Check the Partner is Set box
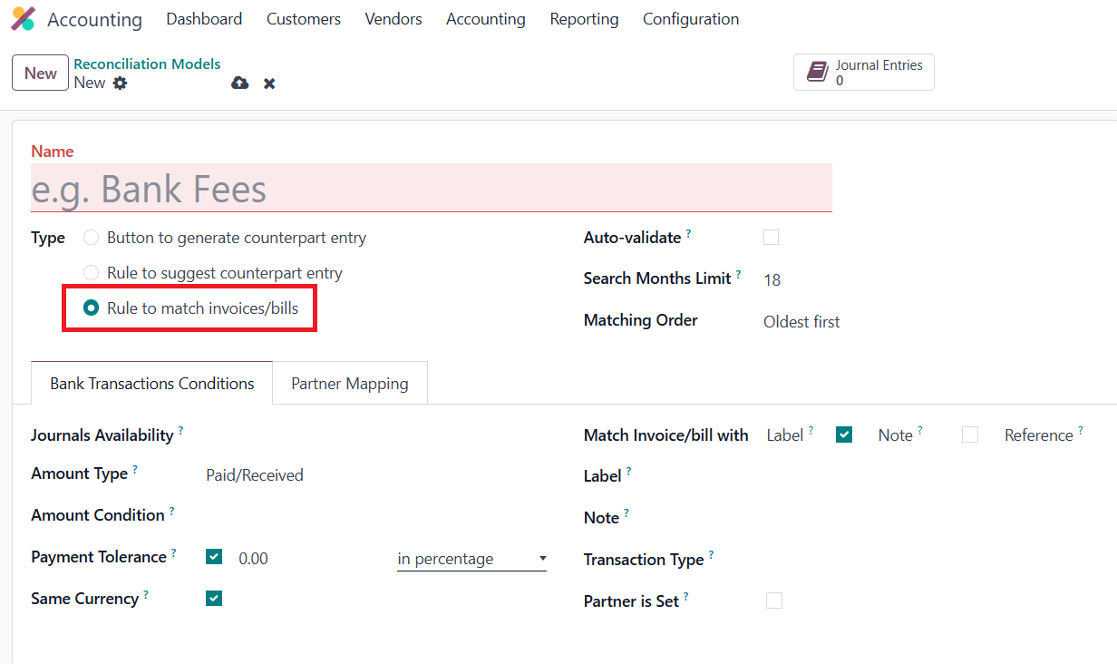Viewport: 1117px width, 664px height. point(774,601)
